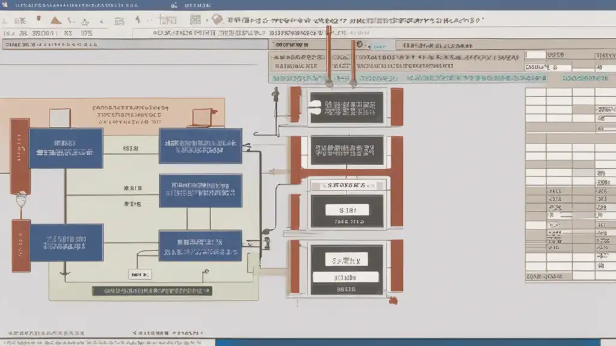Click the lightbulb connector icon left of the diagram
This screenshot has width=616, height=346.
tap(22, 199)
